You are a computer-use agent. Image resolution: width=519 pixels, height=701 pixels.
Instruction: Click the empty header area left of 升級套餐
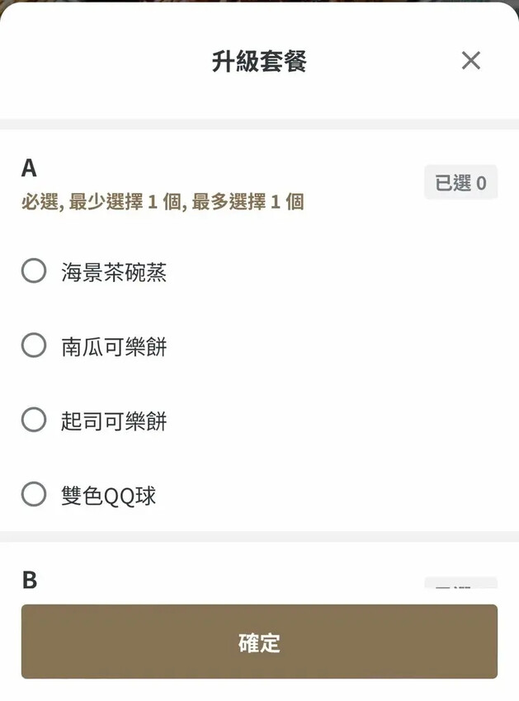(99, 62)
